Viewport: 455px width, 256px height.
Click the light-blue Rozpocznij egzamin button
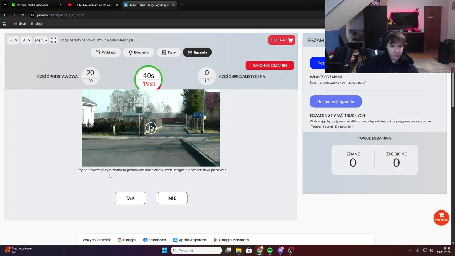coord(336,101)
